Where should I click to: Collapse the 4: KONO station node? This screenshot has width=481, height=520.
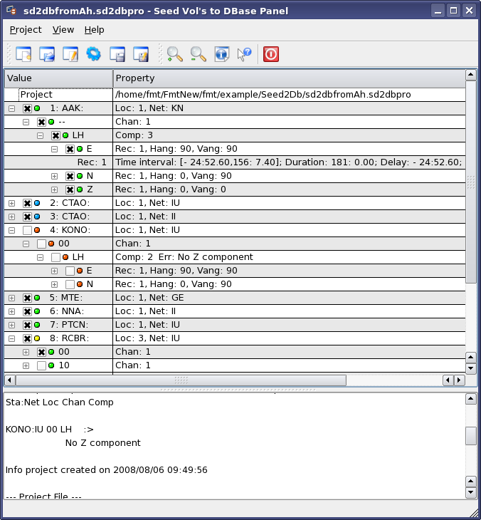[x=11, y=230]
